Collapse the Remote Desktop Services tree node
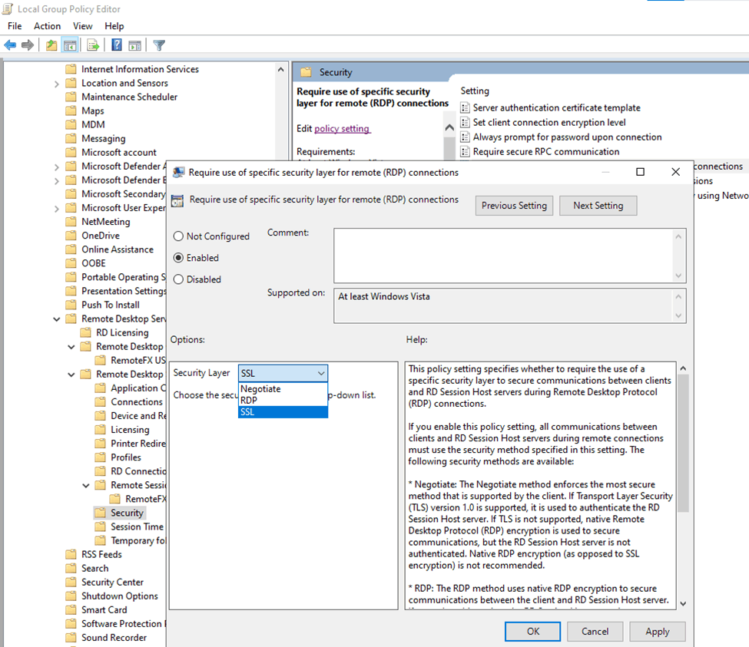The height and width of the screenshot is (647, 749). point(55,319)
